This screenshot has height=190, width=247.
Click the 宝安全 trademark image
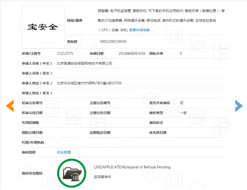point(43,27)
